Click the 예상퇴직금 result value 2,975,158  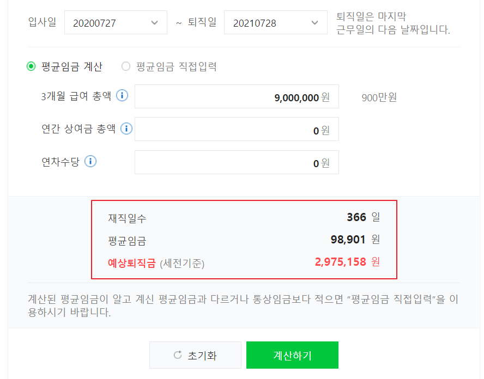341,262
